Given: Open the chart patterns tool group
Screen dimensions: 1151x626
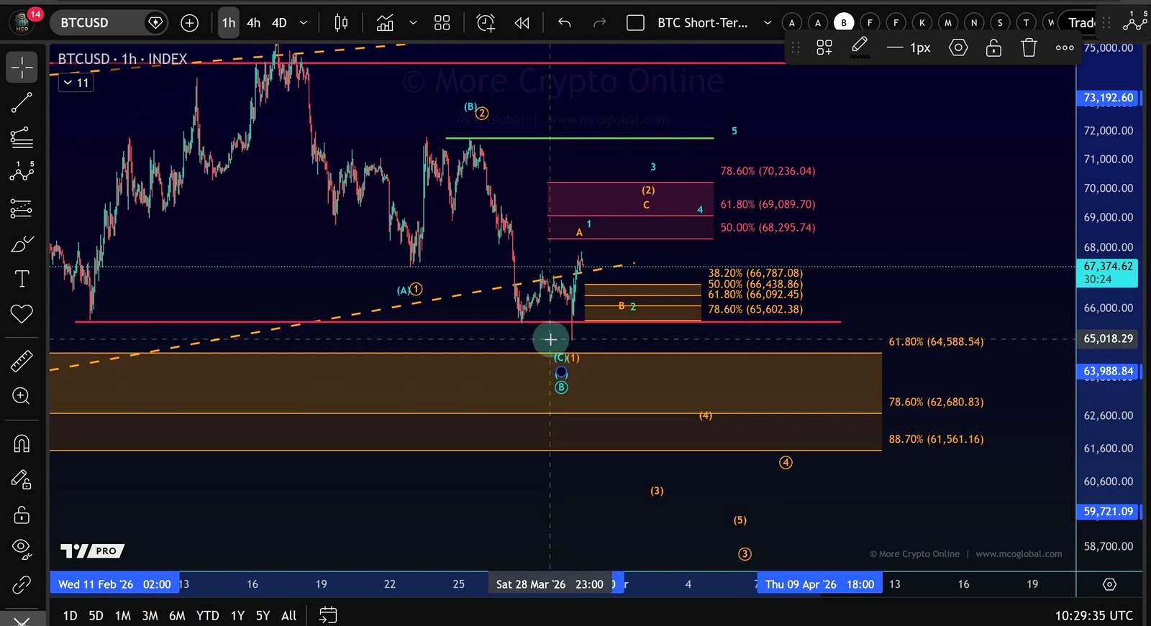Looking at the screenshot, I should [x=22, y=171].
